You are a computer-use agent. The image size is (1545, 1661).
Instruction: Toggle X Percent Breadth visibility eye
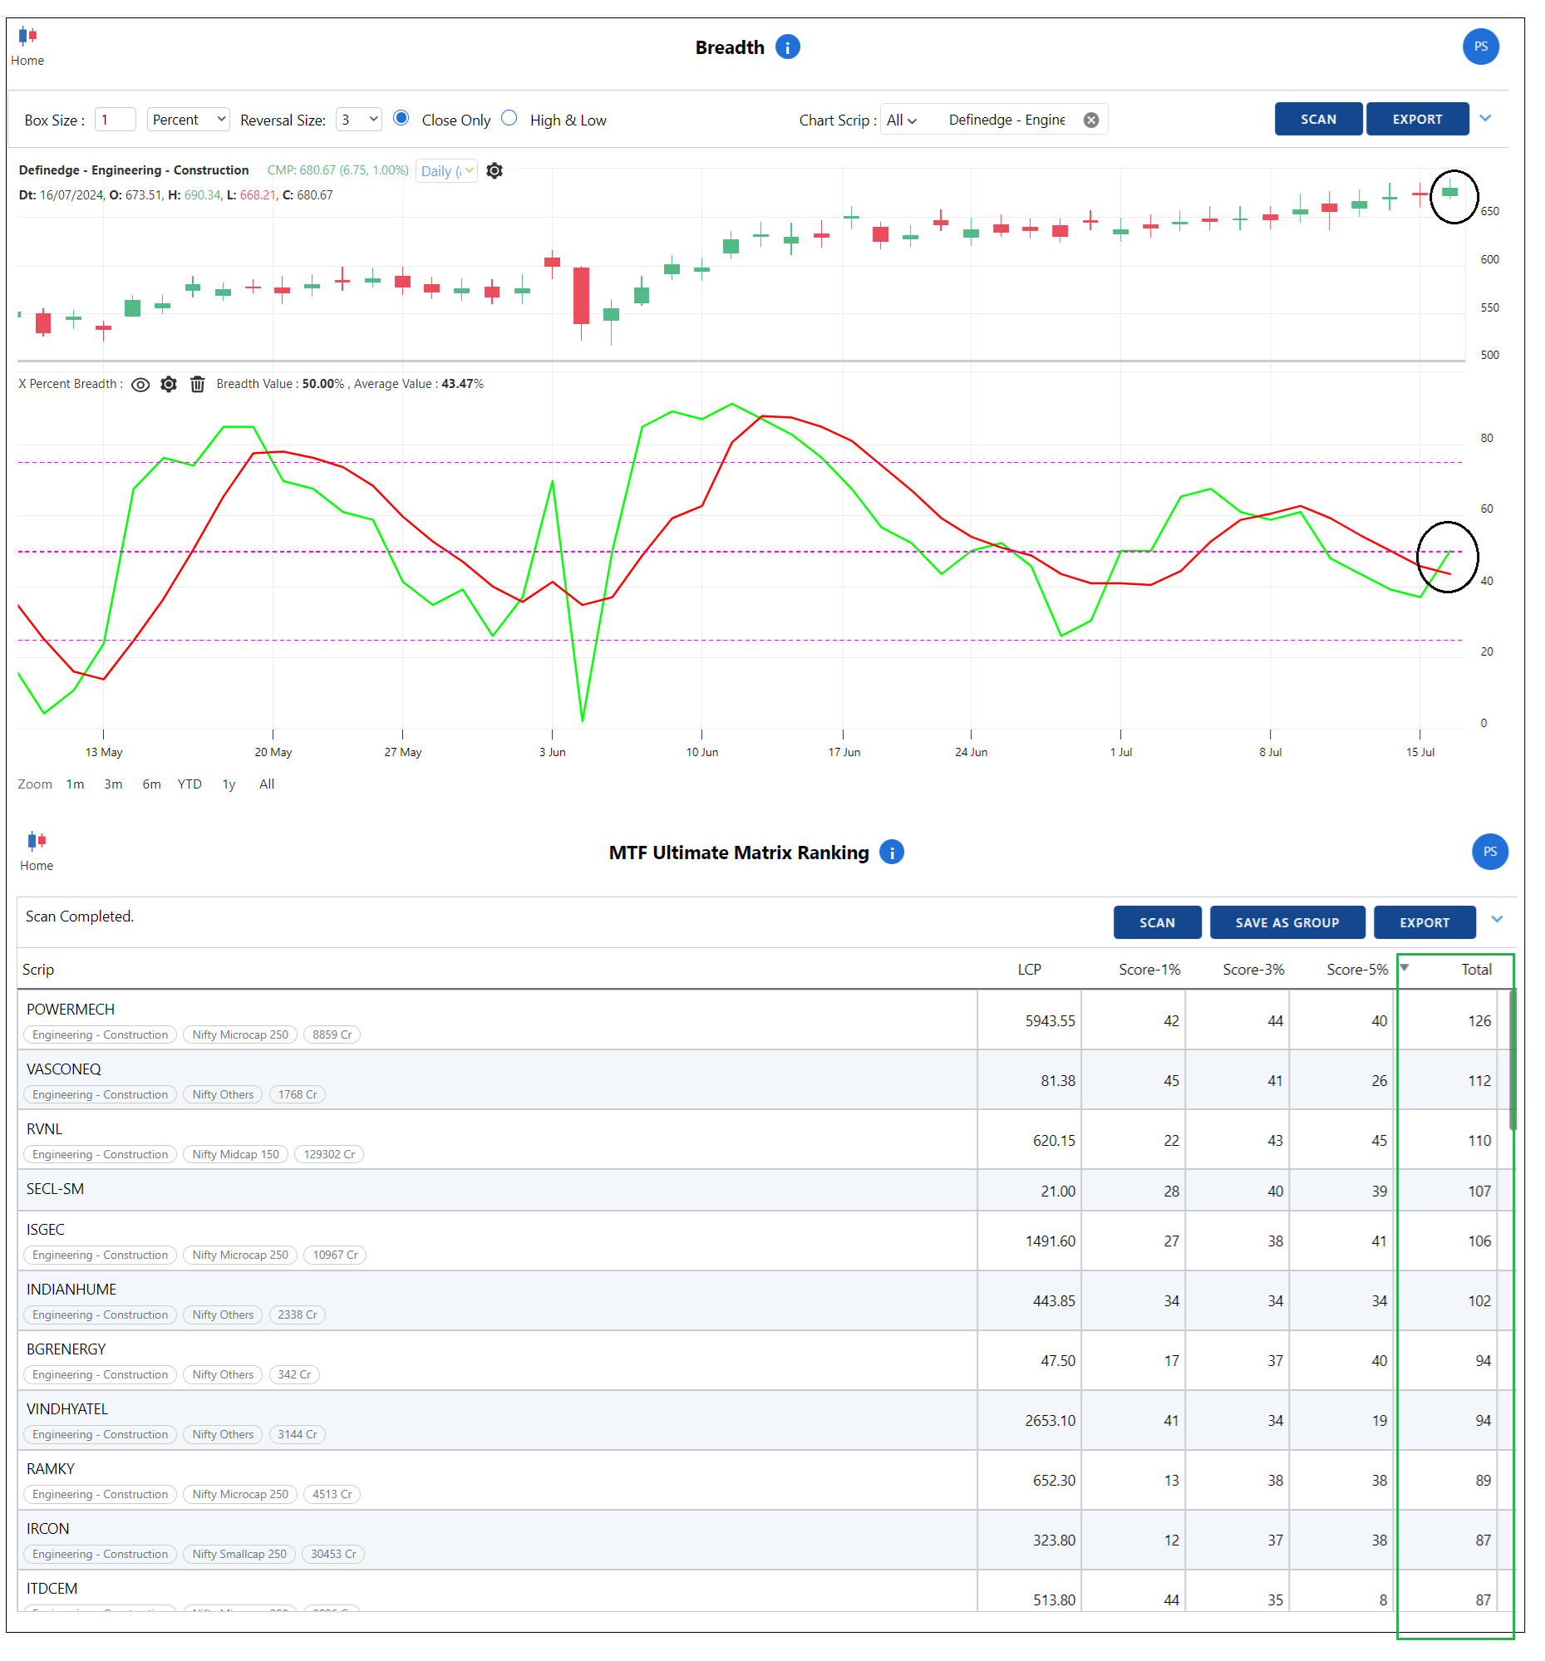(x=140, y=385)
